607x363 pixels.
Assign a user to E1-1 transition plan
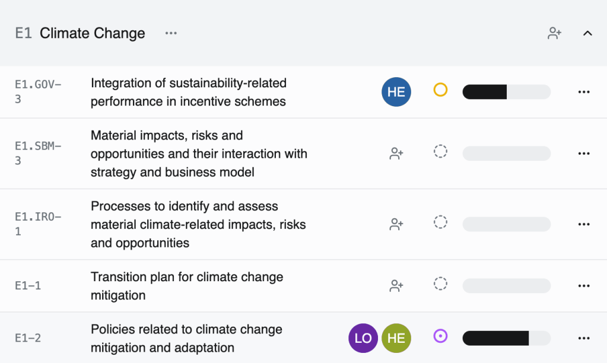click(x=396, y=286)
